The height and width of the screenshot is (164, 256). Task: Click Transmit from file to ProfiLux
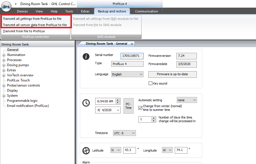24,31
